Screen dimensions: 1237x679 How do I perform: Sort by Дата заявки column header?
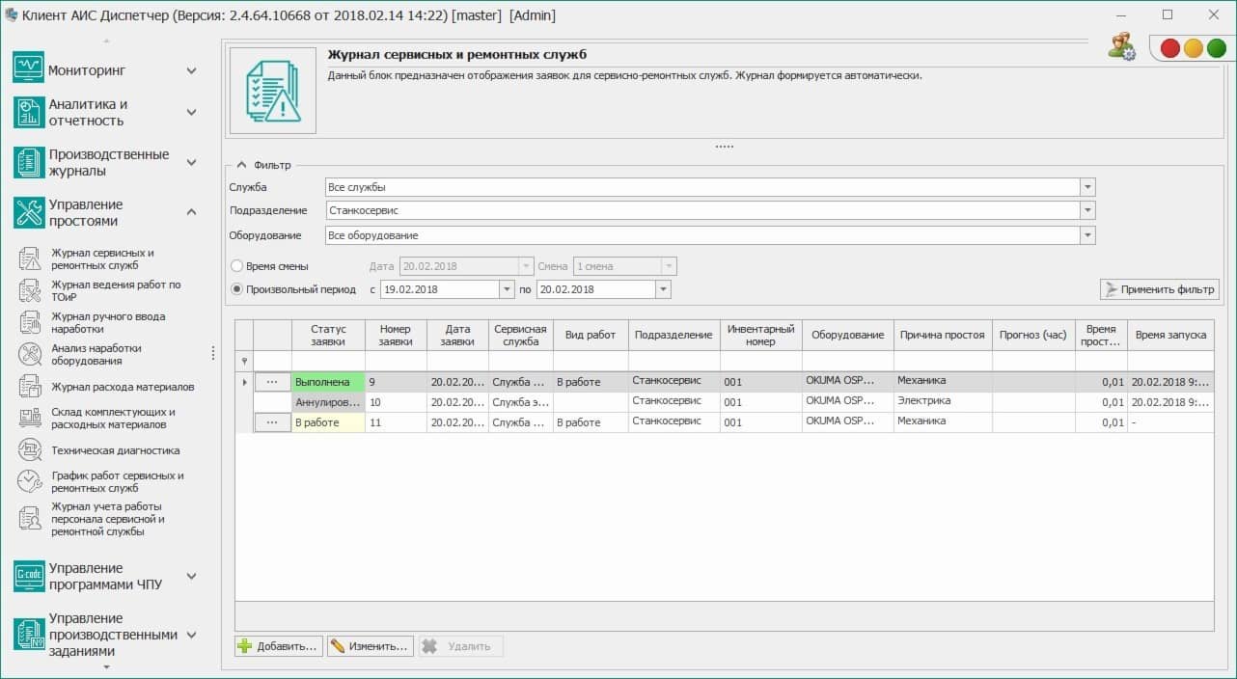pyautogui.click(x=457, y=335)
